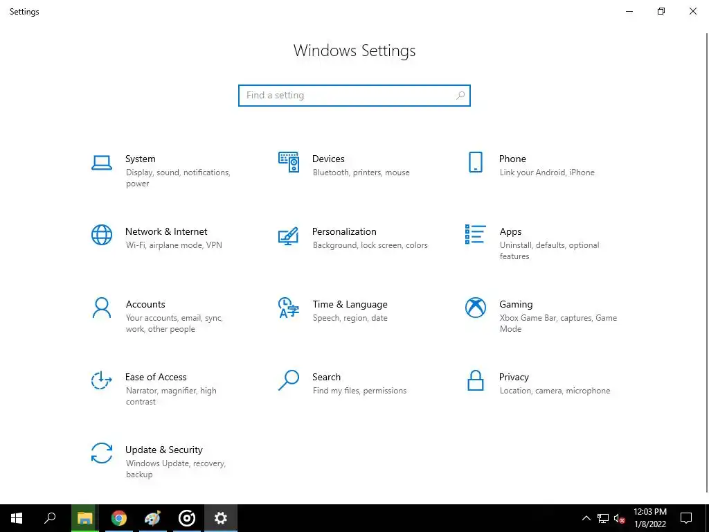The width and height of the screenshot is (709, 532).
Task: Open the notification center icon
Action: point(686,518)
